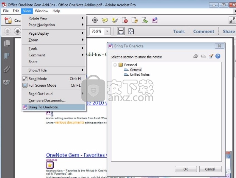Click the star Favorites icon in document

[50, 165]
